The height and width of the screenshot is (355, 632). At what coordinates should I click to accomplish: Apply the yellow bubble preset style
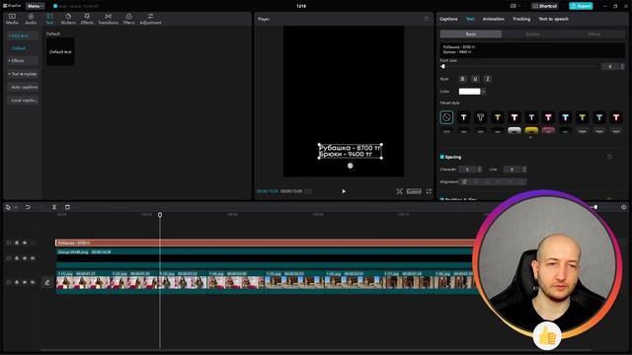click(x=531, y=130)
